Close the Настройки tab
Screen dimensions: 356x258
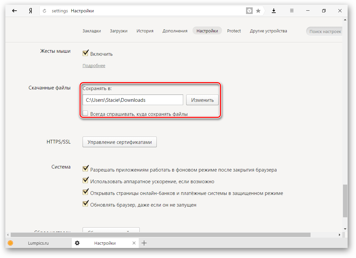click(134, 243)
